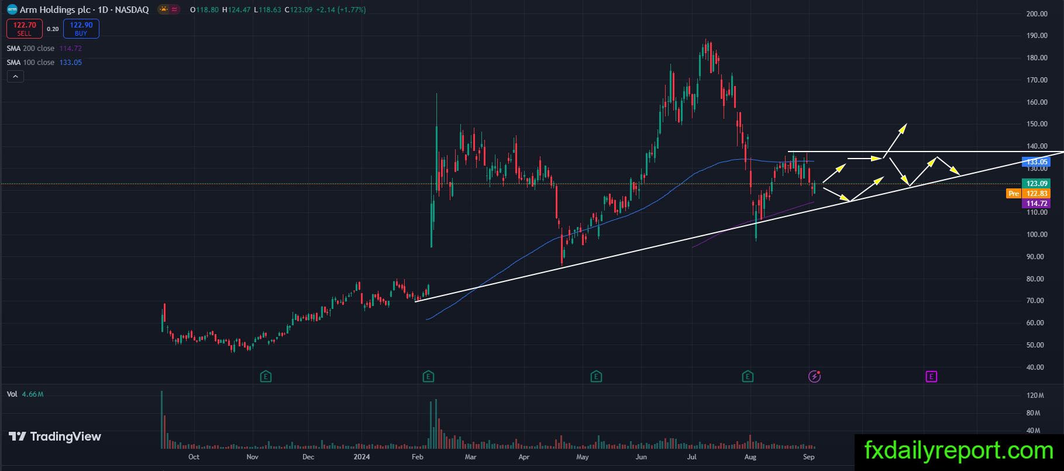Select the SMA 200 close indicator legend
Screen dimensions: 1064x471
coord(44,49)
